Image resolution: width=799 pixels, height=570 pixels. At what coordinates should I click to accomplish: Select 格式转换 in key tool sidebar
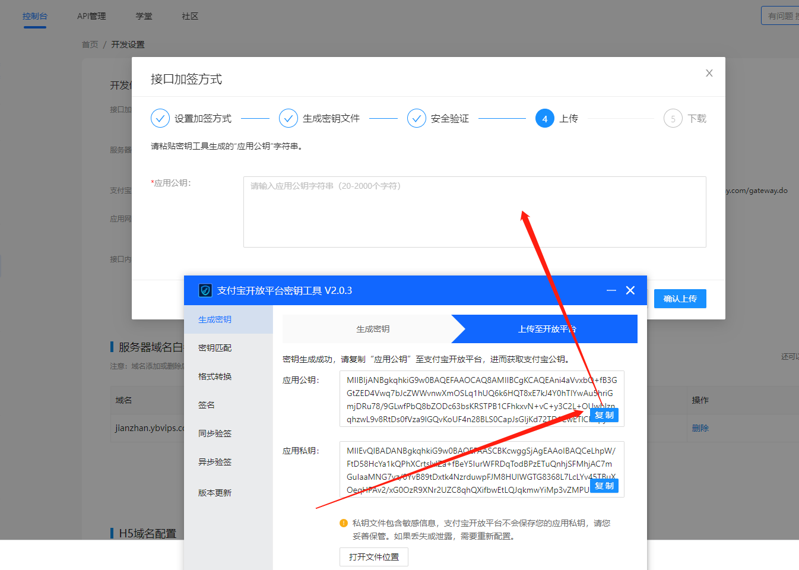tap(228, 376)
